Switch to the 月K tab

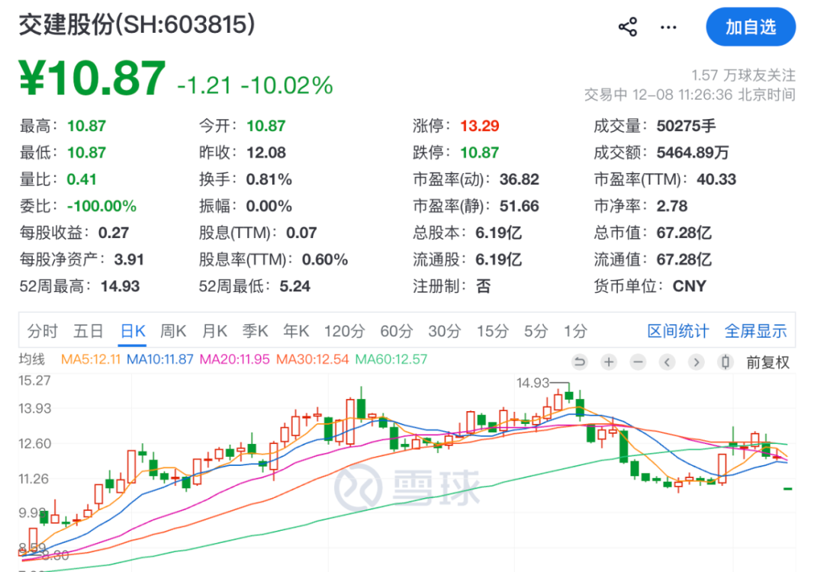click(x=214, y=331)
